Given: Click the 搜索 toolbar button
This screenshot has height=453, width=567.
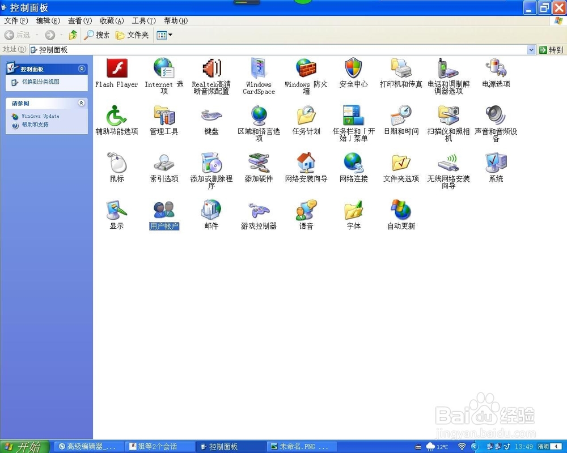Looking at the screenshot, I should coord(96,35).
